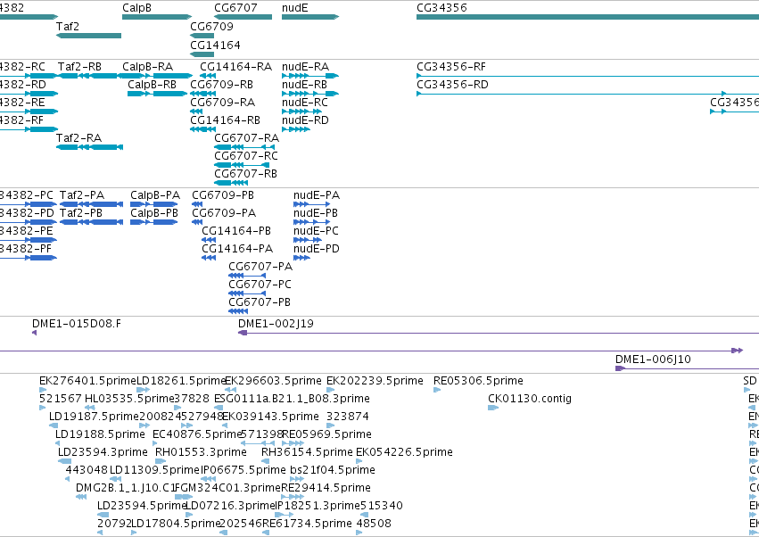Click BAC clone DME1-006J10
Viewport: 759px width, 537px height.
tap(687, 368)
